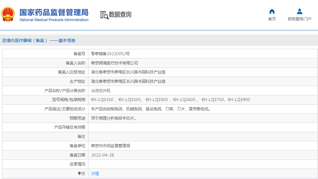Open the 详情 link in last row

pos(95,174)
